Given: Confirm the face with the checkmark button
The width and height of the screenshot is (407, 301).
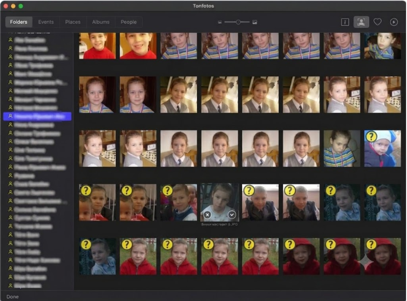Looking at the screenshot, I should (x=232, y=214).
